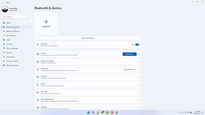The image size is (205, 115).
Task: Click the Gaming controller icon
Action: click(x=4, y=52)
